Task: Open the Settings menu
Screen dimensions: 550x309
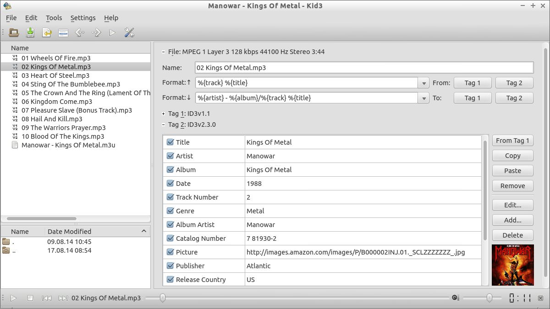Action: coord(83,18)
